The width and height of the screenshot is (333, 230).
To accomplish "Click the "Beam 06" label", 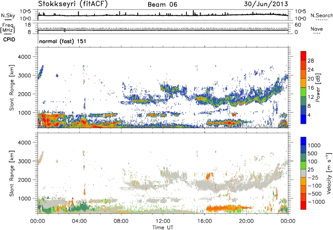I will tap(162, 5).
